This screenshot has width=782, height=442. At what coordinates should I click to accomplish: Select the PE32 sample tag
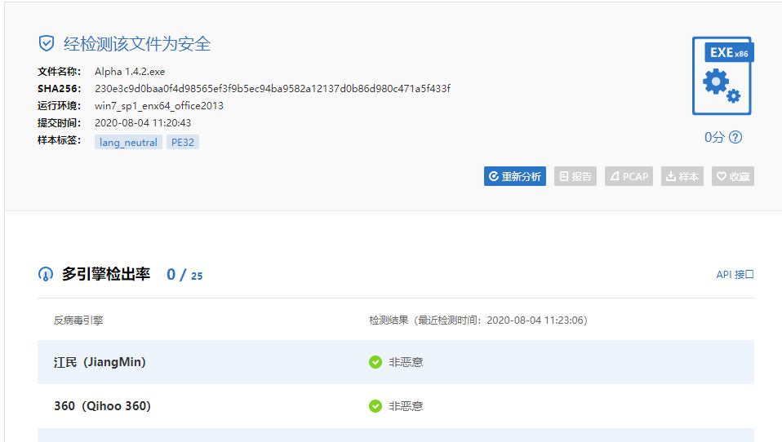[183, 142]
